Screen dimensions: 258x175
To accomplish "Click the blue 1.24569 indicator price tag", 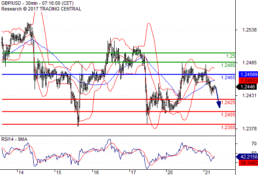I will tap(248, 74).
